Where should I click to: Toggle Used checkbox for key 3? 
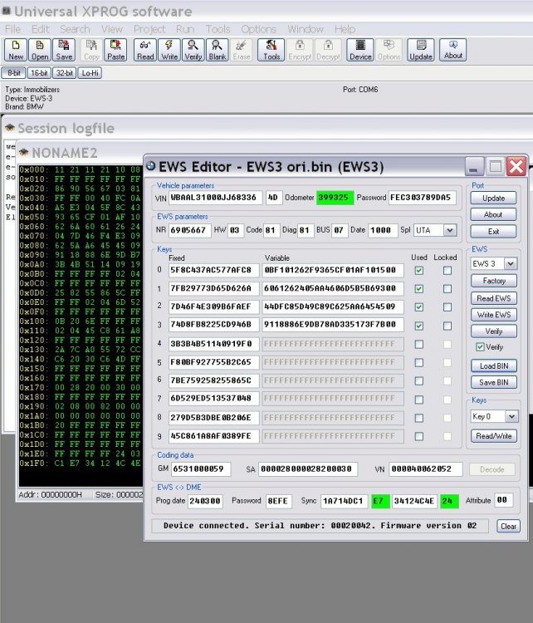click(x=419, y=326)
